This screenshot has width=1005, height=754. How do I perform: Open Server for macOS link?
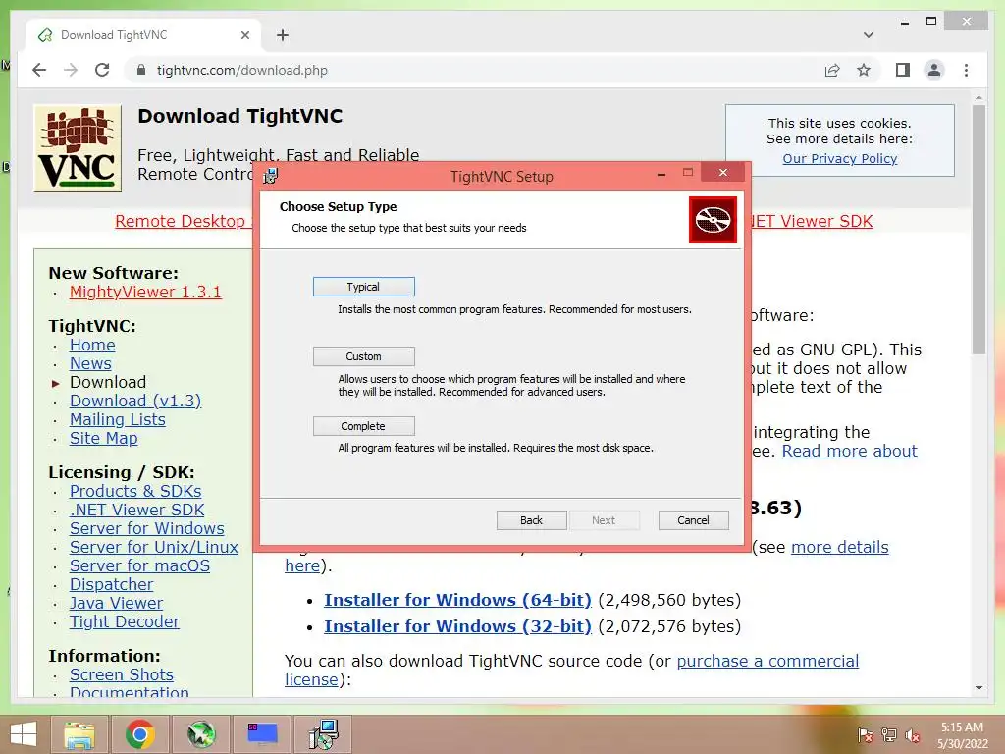coord(139,565)
